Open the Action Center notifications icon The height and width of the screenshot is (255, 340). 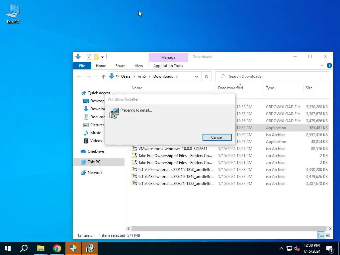330,249
